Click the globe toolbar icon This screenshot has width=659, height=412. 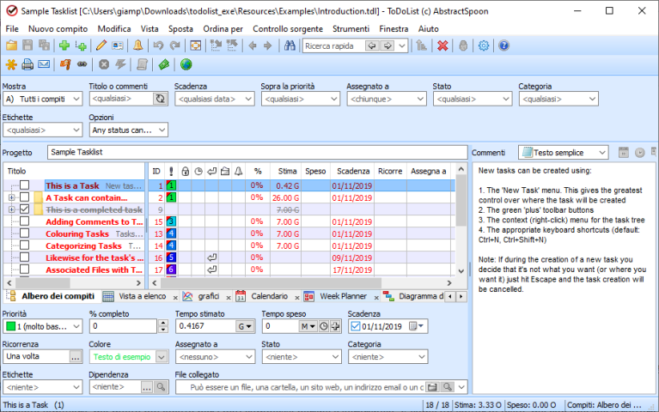pyautogui.click(x=186, y=64)
